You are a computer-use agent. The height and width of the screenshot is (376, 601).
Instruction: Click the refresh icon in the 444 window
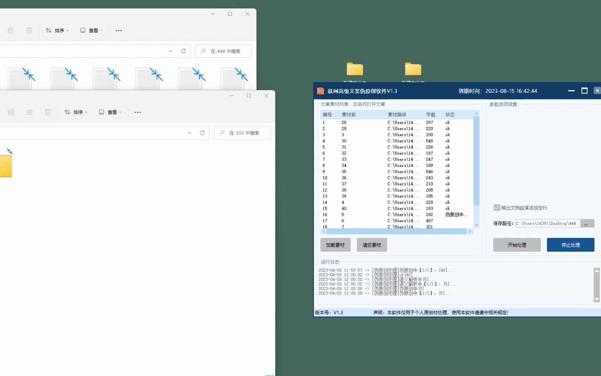point(184,51)
